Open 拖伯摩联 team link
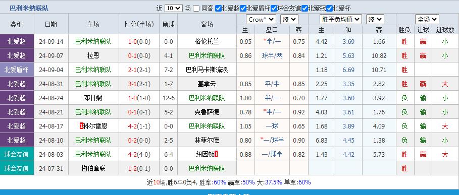This screenshot has width=459, height=195. [x=93, y=168]
